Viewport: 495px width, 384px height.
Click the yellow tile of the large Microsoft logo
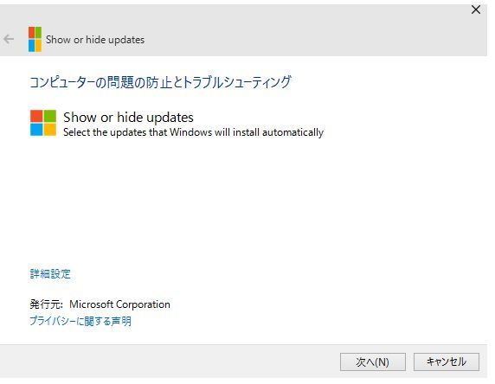click(50, 130)
